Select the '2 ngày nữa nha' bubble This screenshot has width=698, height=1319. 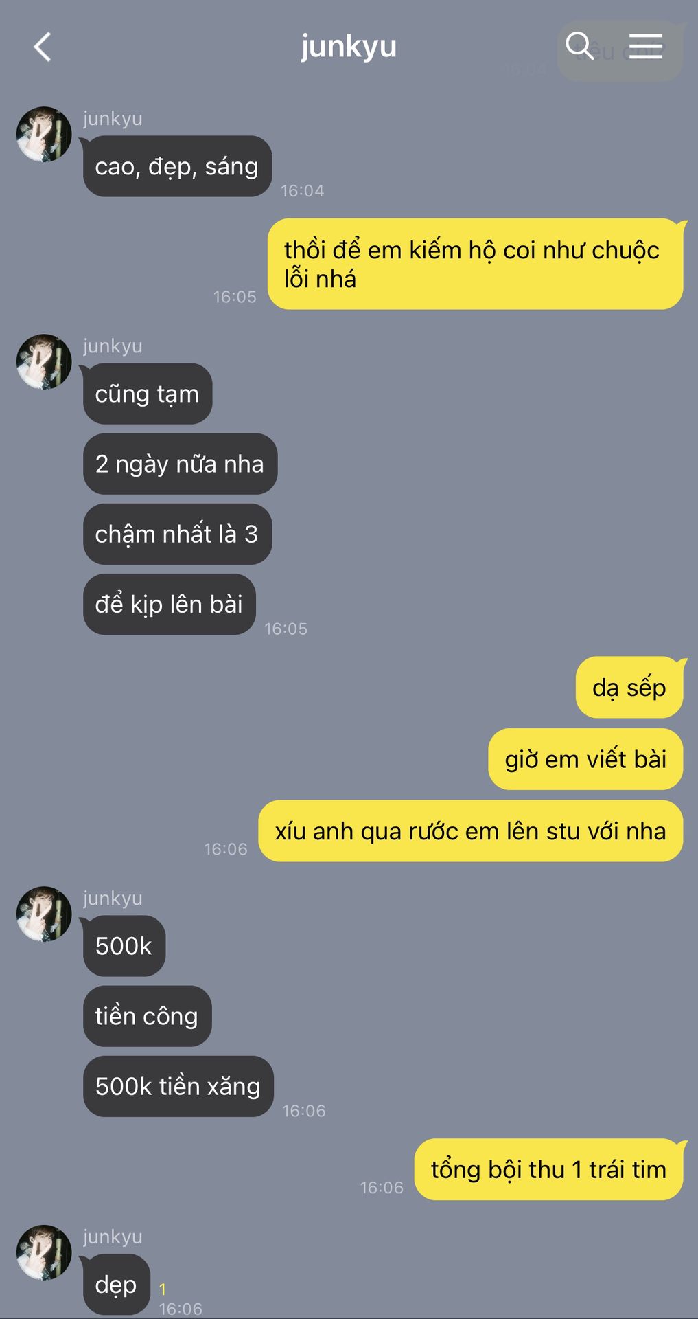coord(180,464)
